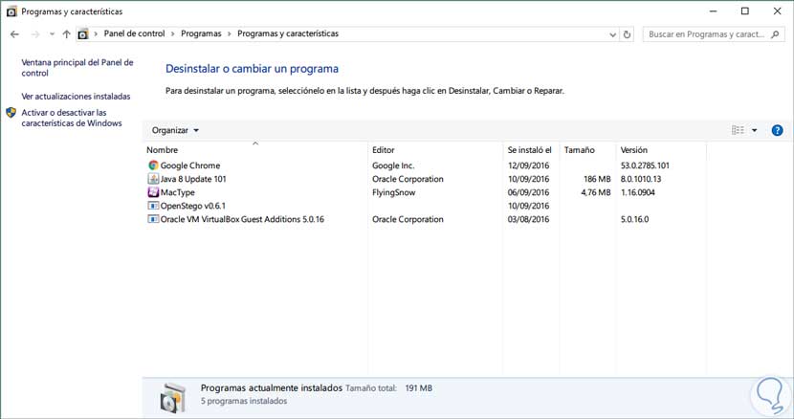Open the Organizar dropdown menu
This screenshot has height=419, width=794.
[x=175, y=130]
